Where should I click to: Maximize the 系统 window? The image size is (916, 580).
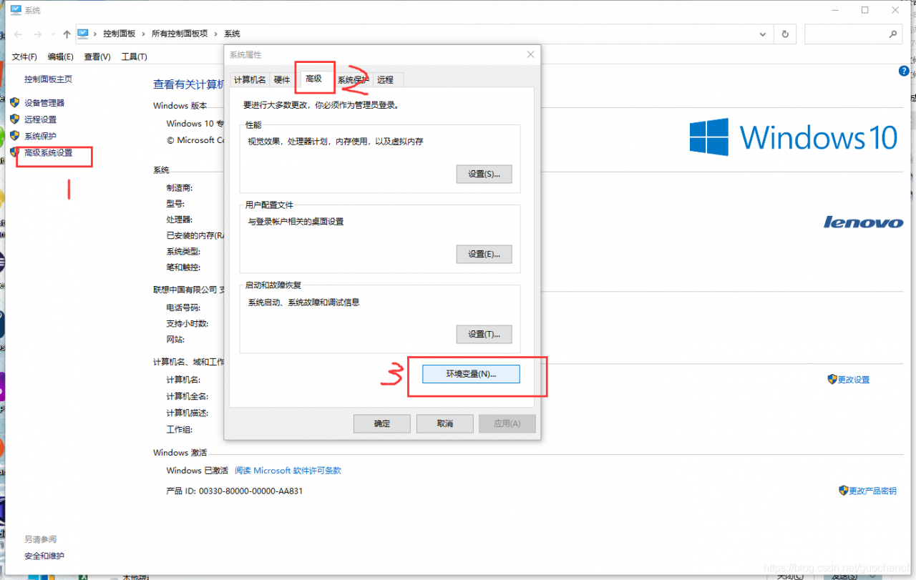click(x=865, y=10)
